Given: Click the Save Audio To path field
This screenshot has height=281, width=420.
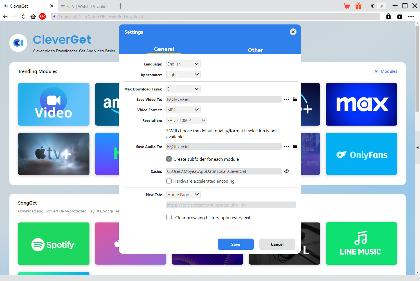Looking at the screenshot, I should [224, 146].
